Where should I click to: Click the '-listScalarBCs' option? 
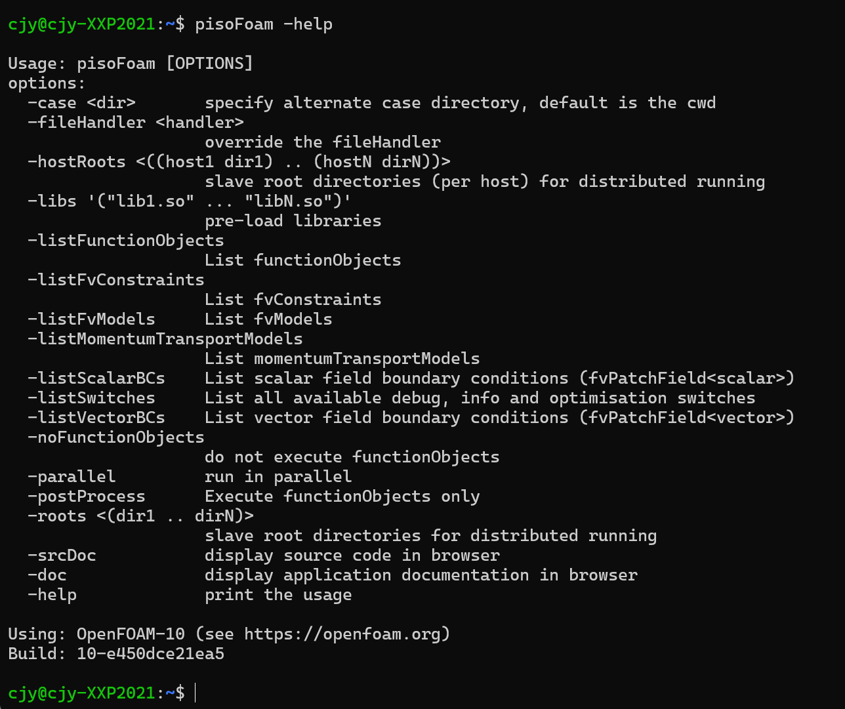point(96,378)
